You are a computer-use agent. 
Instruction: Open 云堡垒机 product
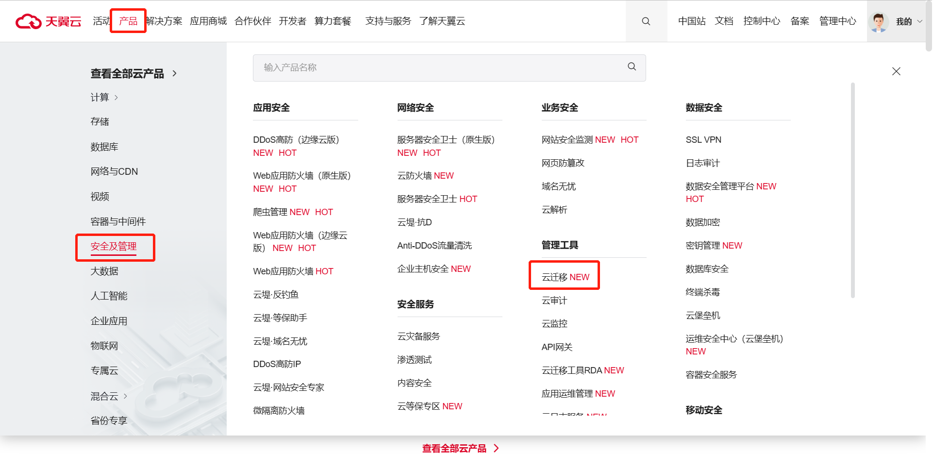point(703,316)
